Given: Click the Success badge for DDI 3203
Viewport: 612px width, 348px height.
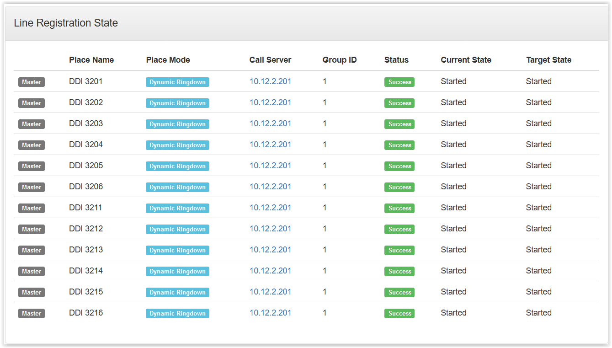Looking at the screenshot, I should click(x=399, y=124).
